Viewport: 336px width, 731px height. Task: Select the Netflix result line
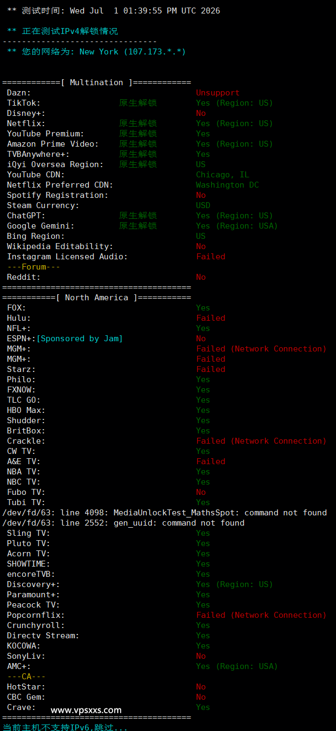[140, 123]
